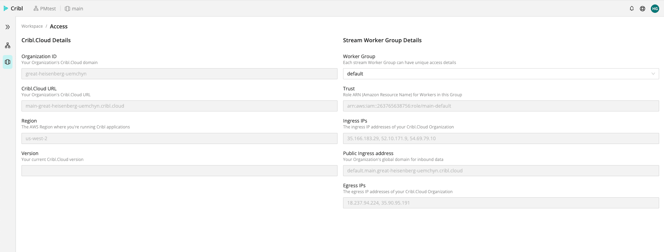
Task: Select the organization hierarchy sidebar icon
Action: click(8, 45)
